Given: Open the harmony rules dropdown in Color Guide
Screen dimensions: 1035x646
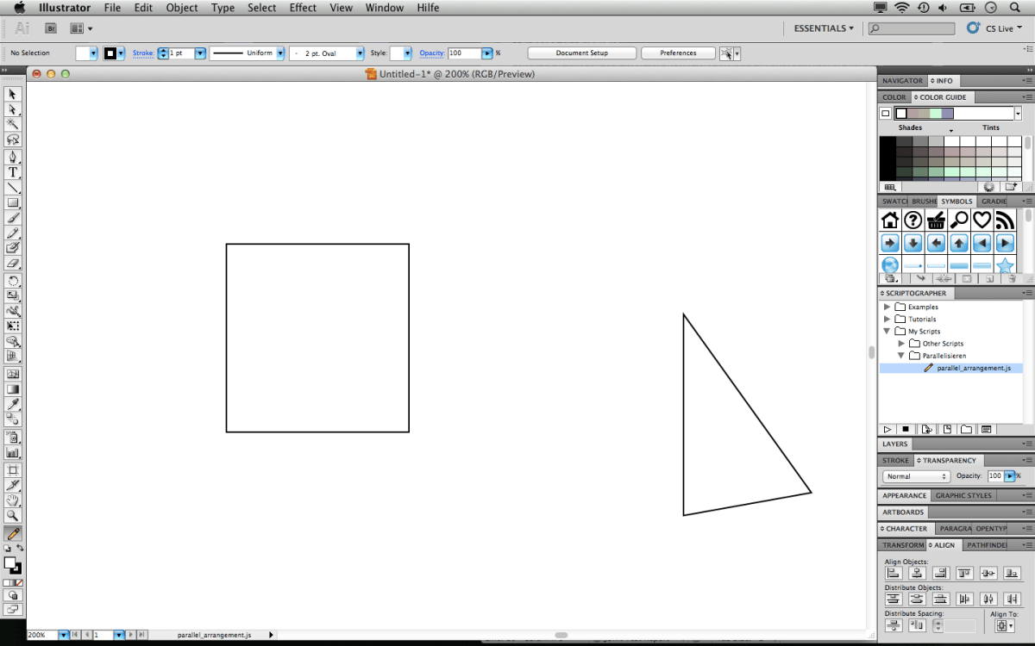Looking at the screenshot, I should [1018, 114].
